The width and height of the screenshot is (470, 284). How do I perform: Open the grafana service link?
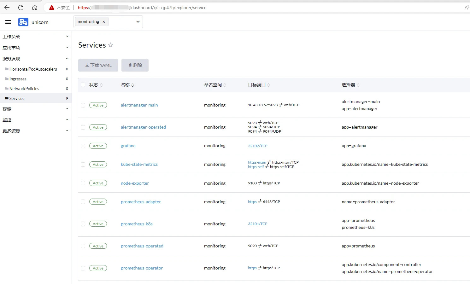point(128,146)
